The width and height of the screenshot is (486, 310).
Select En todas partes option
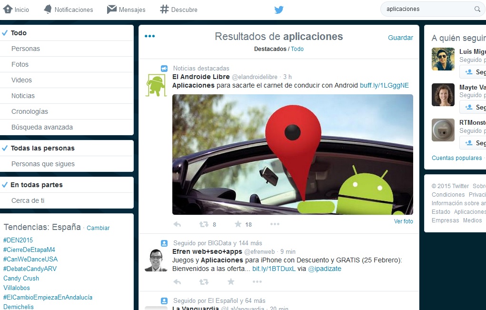67,185
